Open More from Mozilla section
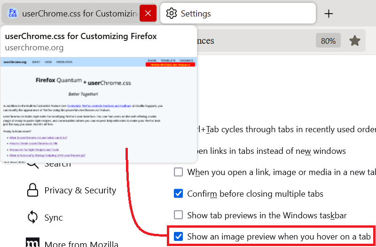376x247 pixels. (x=80, y=244)
